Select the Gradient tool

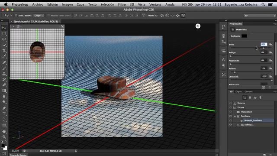pyautogui.click(x=4, y=91)
